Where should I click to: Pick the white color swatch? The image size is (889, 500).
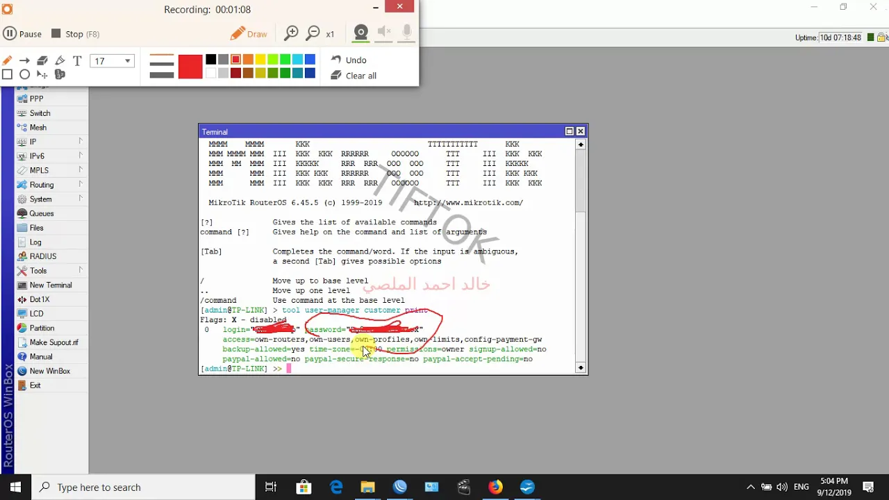[x=210, y=73]
